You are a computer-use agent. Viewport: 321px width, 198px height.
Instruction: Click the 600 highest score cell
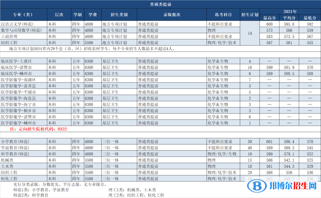[x=269, y=24]
